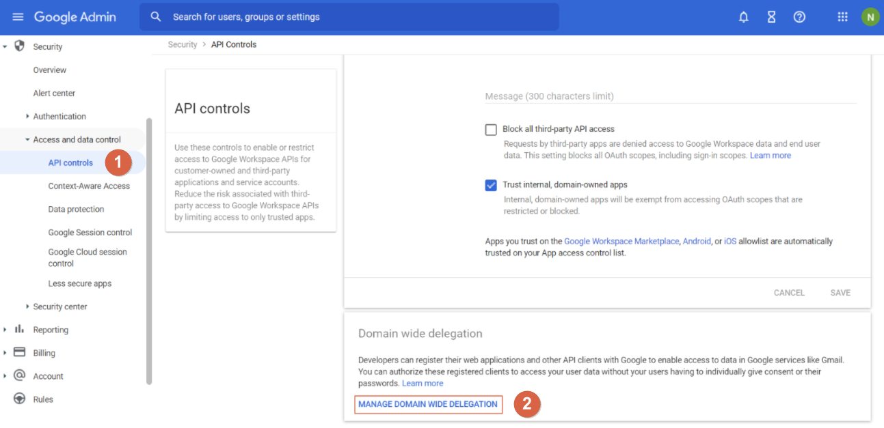Screen dimensions: 884x428
Task: Open the Google apps grid
Action: coord(842,17)
